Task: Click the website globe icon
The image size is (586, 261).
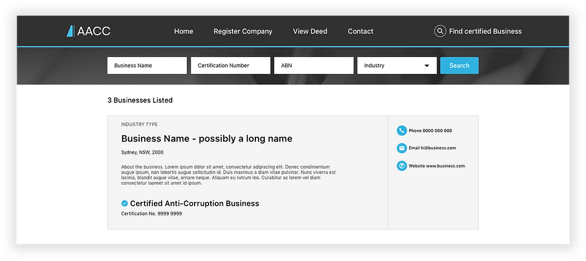Action: tap(402, 166)
